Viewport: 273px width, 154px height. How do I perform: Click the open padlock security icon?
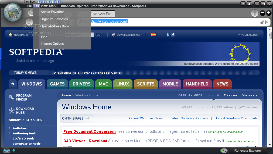(262, 22)
